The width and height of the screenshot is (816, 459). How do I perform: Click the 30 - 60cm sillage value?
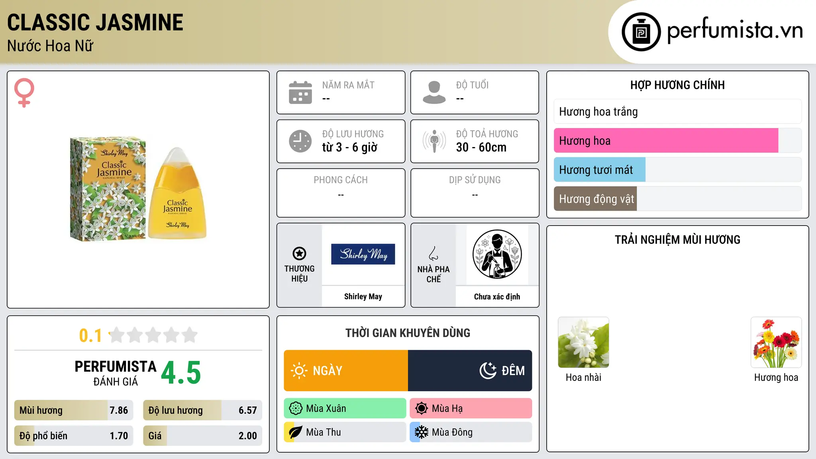click(x=481, y=147)
